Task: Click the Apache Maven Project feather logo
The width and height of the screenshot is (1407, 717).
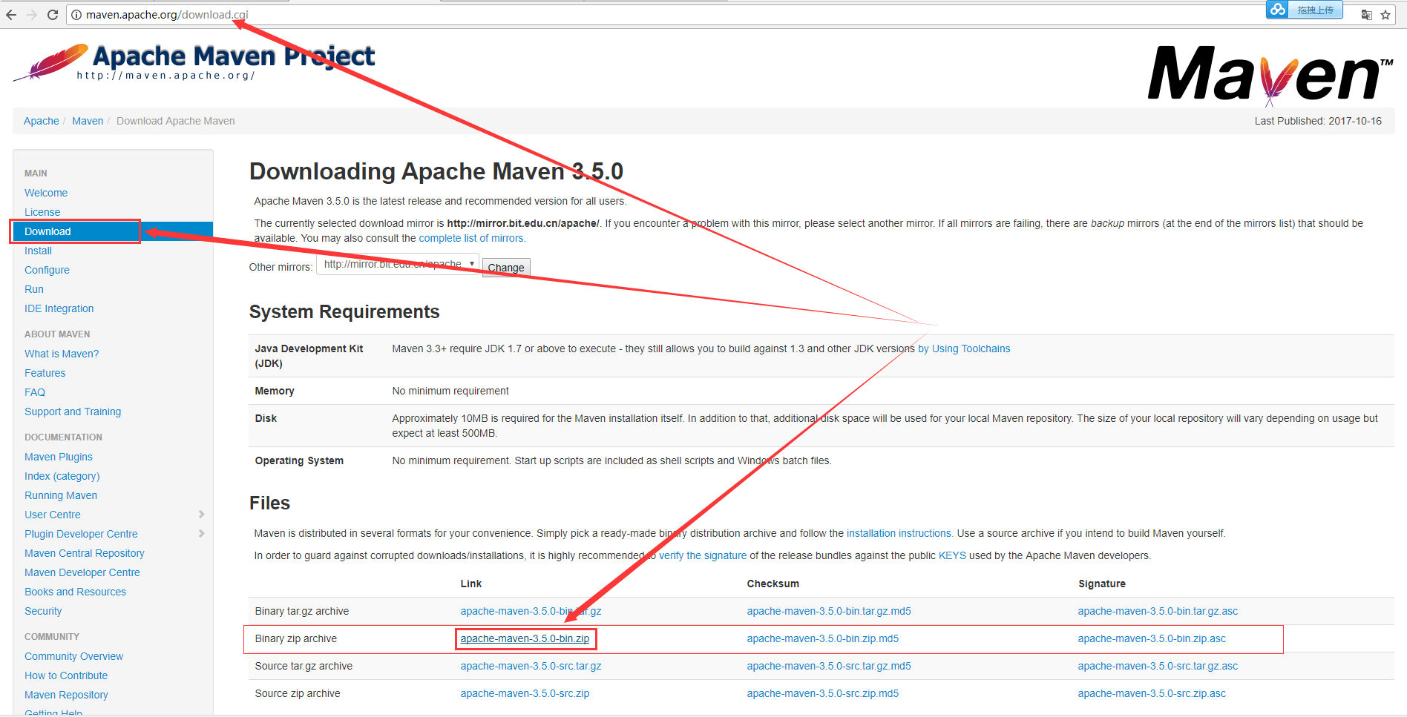Action: (194, 62)
